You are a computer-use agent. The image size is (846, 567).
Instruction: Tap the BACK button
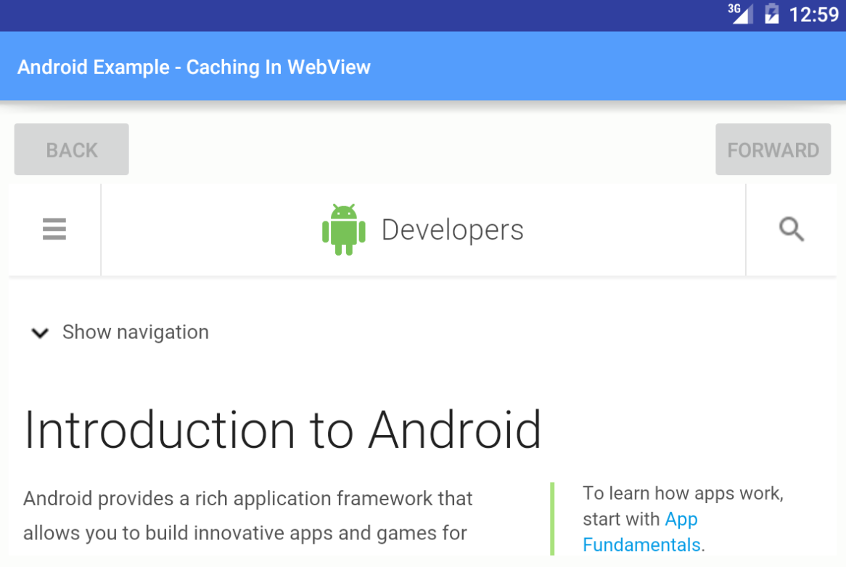tap(72, 150)
